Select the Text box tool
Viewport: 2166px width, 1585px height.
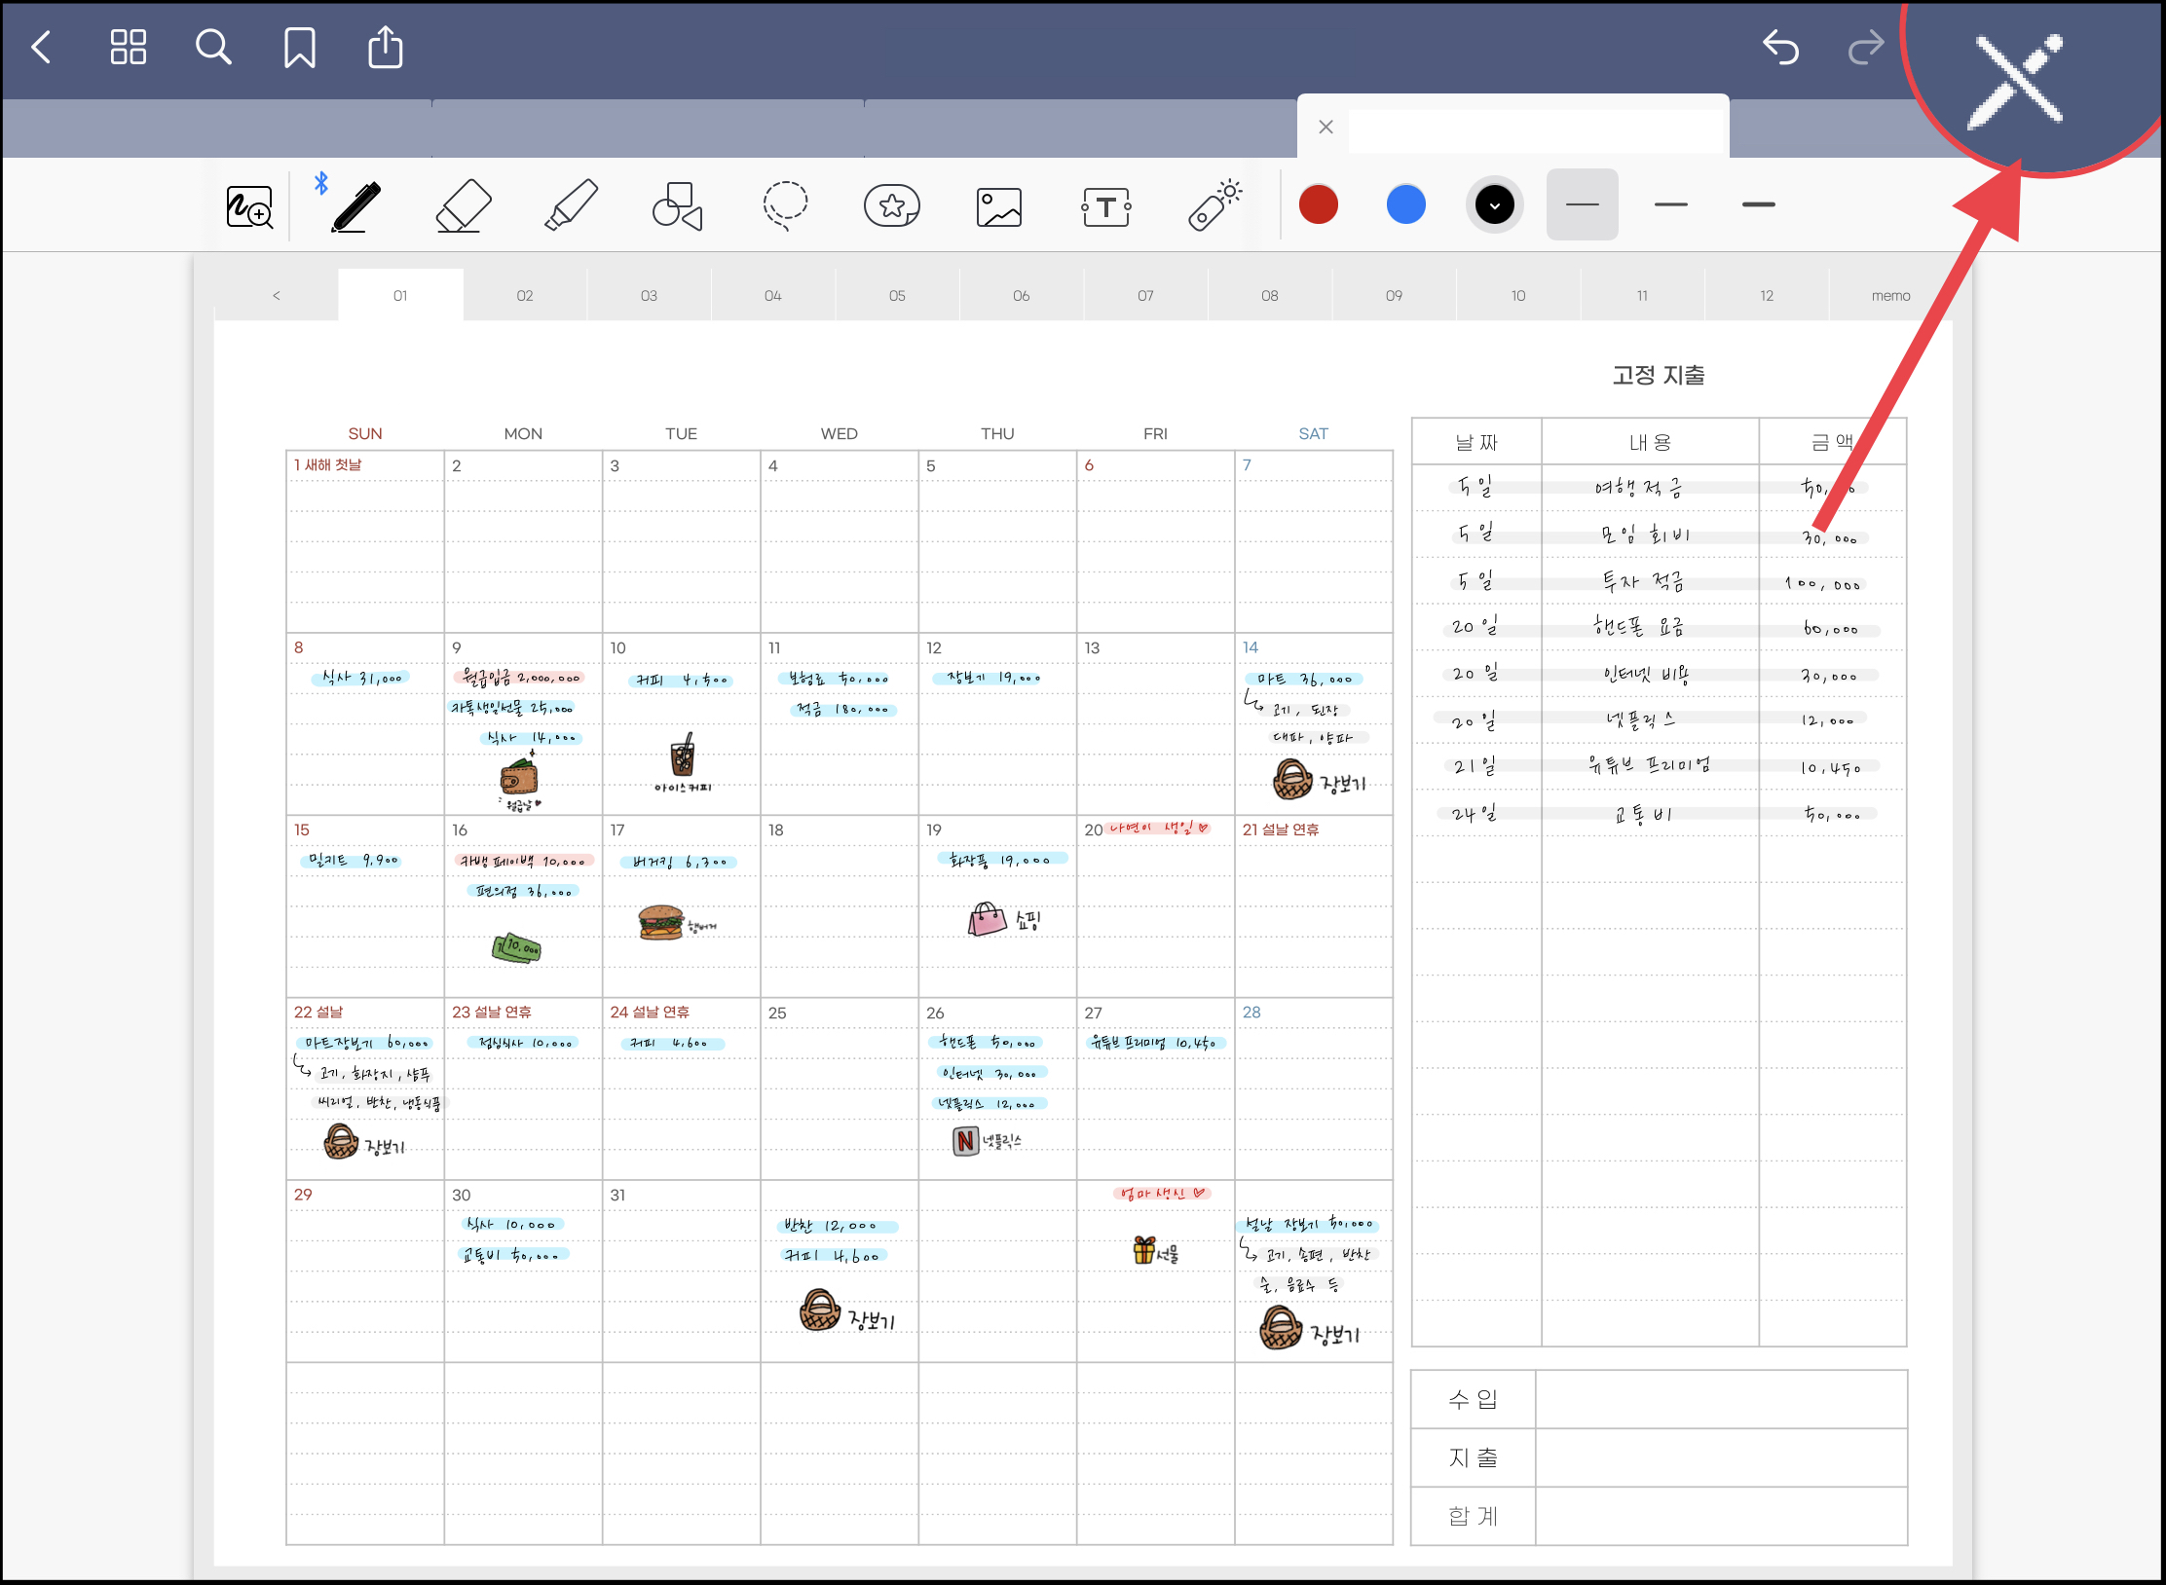1106,206
